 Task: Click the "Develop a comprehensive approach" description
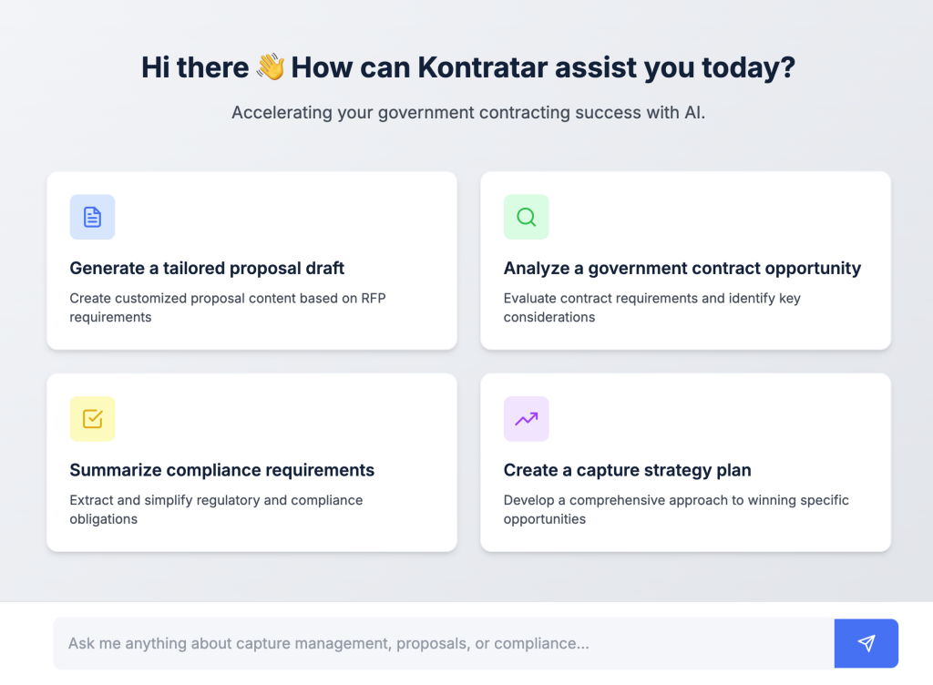(675, 509)
